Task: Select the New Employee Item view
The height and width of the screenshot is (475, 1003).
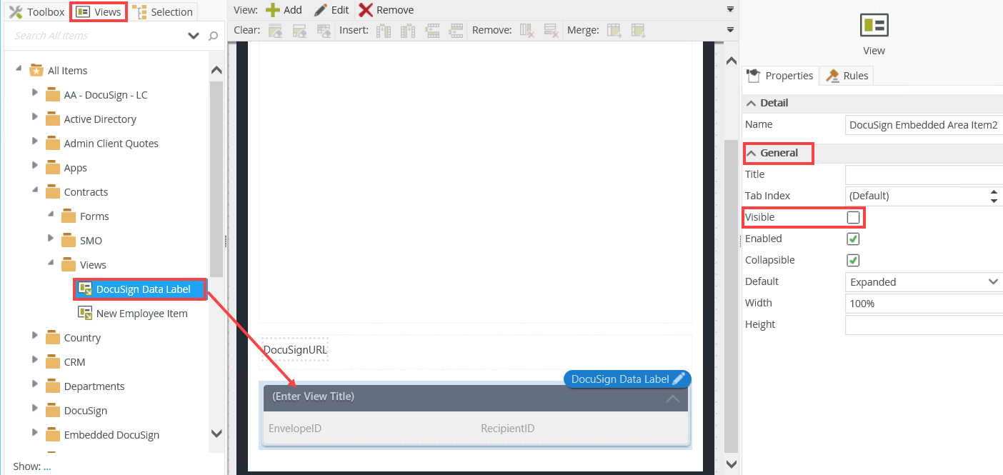Action: tap(133, 314)
